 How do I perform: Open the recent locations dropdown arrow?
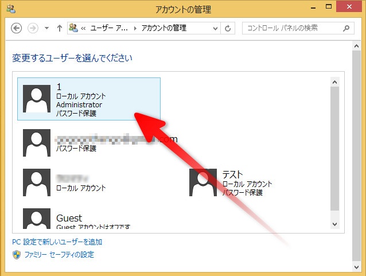(x=46, y=28)
